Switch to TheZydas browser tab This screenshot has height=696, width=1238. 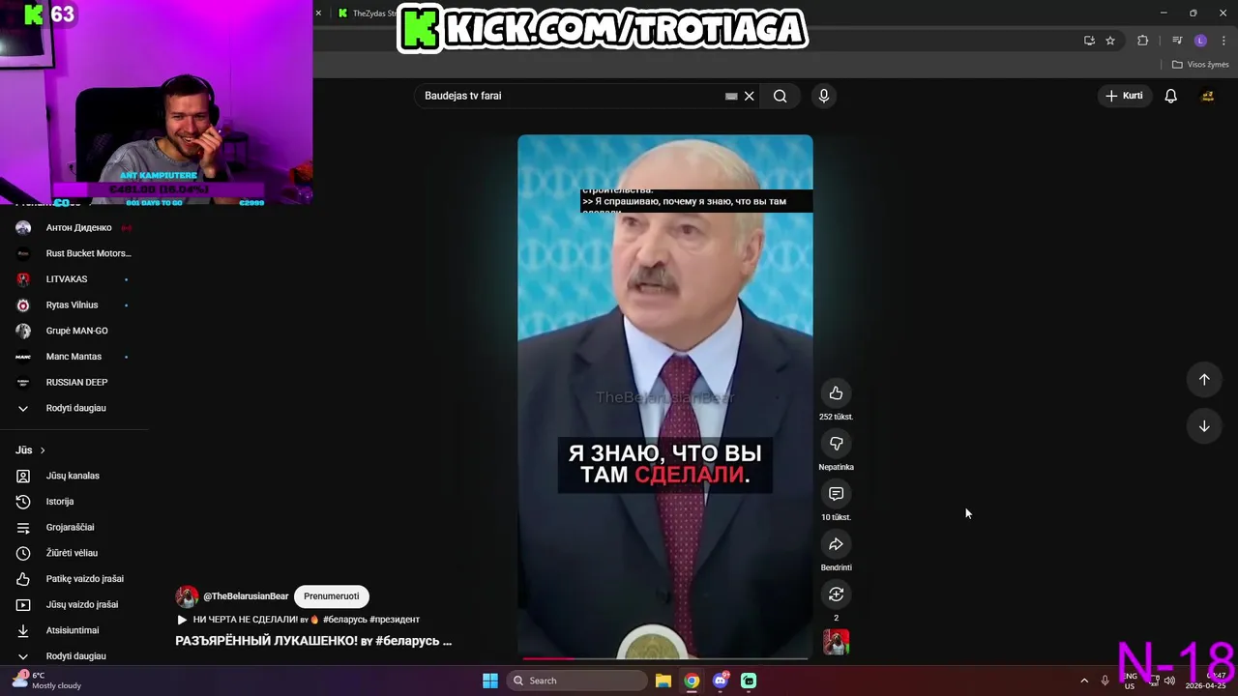[367, 14]
